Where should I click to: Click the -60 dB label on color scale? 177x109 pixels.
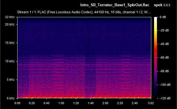point(164,57)
